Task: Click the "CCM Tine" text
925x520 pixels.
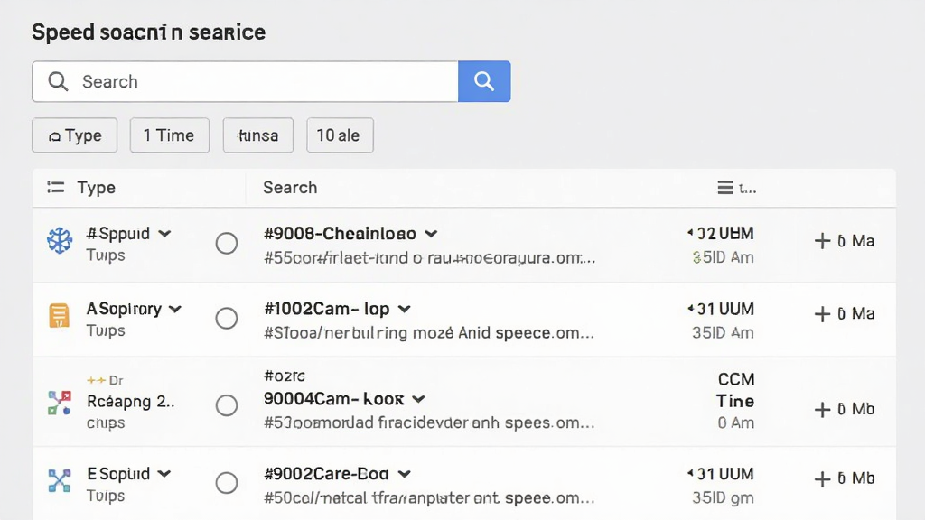Action: [x=735, y=390]
